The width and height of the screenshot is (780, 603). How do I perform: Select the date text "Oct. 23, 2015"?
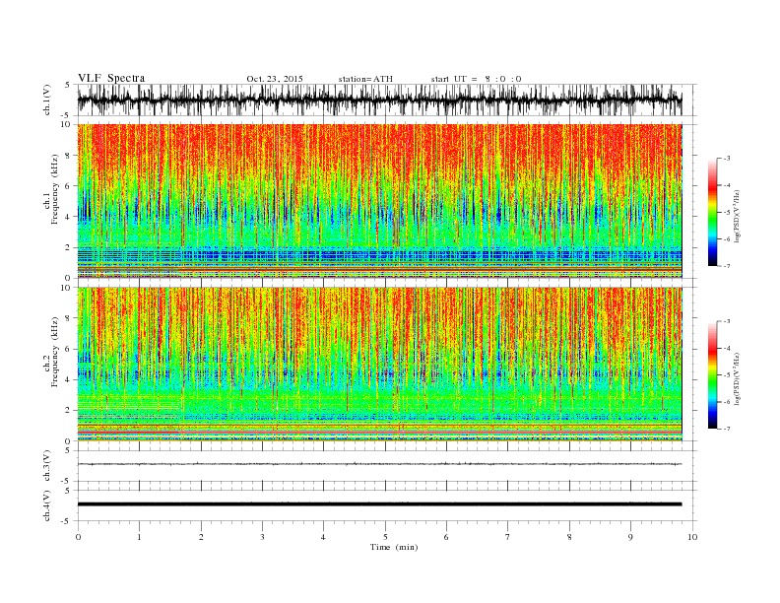coord(275,79)
